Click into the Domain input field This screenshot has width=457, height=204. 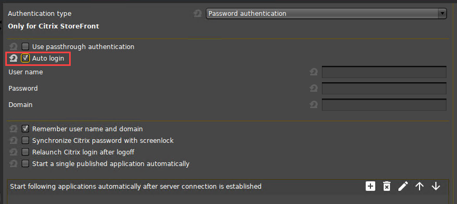point(384,104)
